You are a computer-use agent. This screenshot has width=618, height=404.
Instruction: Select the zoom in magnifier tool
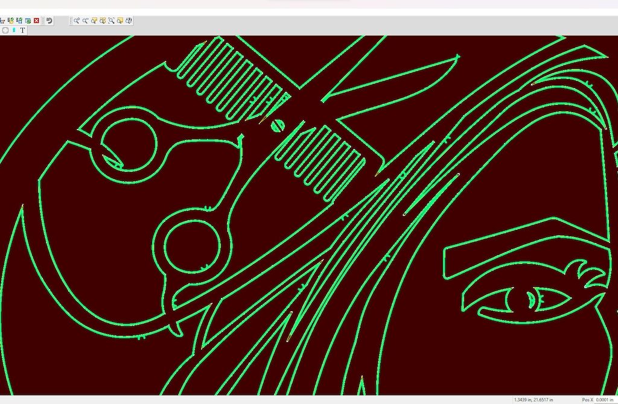(77, 21)
